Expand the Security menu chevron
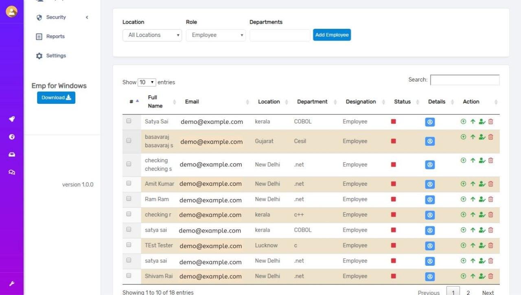The height and width of the screenshot is (295, 521). point(87,17)
